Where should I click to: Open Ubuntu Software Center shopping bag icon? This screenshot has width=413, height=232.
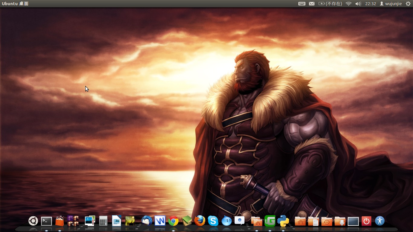click(x=60, y=221)
